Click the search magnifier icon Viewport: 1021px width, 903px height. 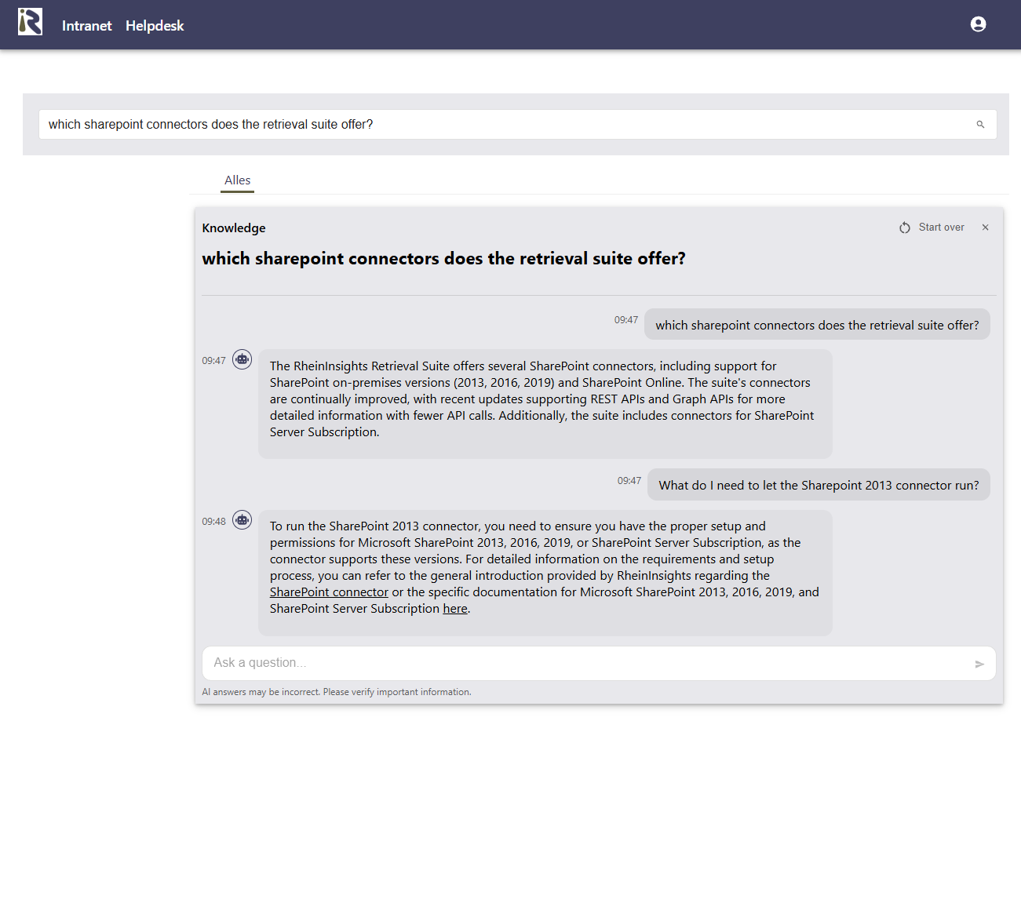point(980,125)
